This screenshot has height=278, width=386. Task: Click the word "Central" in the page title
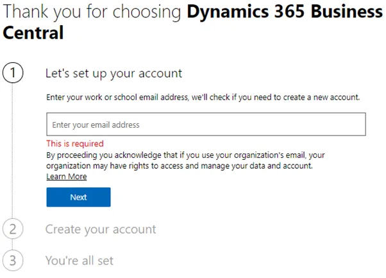pyautogui.click(x=33, y=33)
